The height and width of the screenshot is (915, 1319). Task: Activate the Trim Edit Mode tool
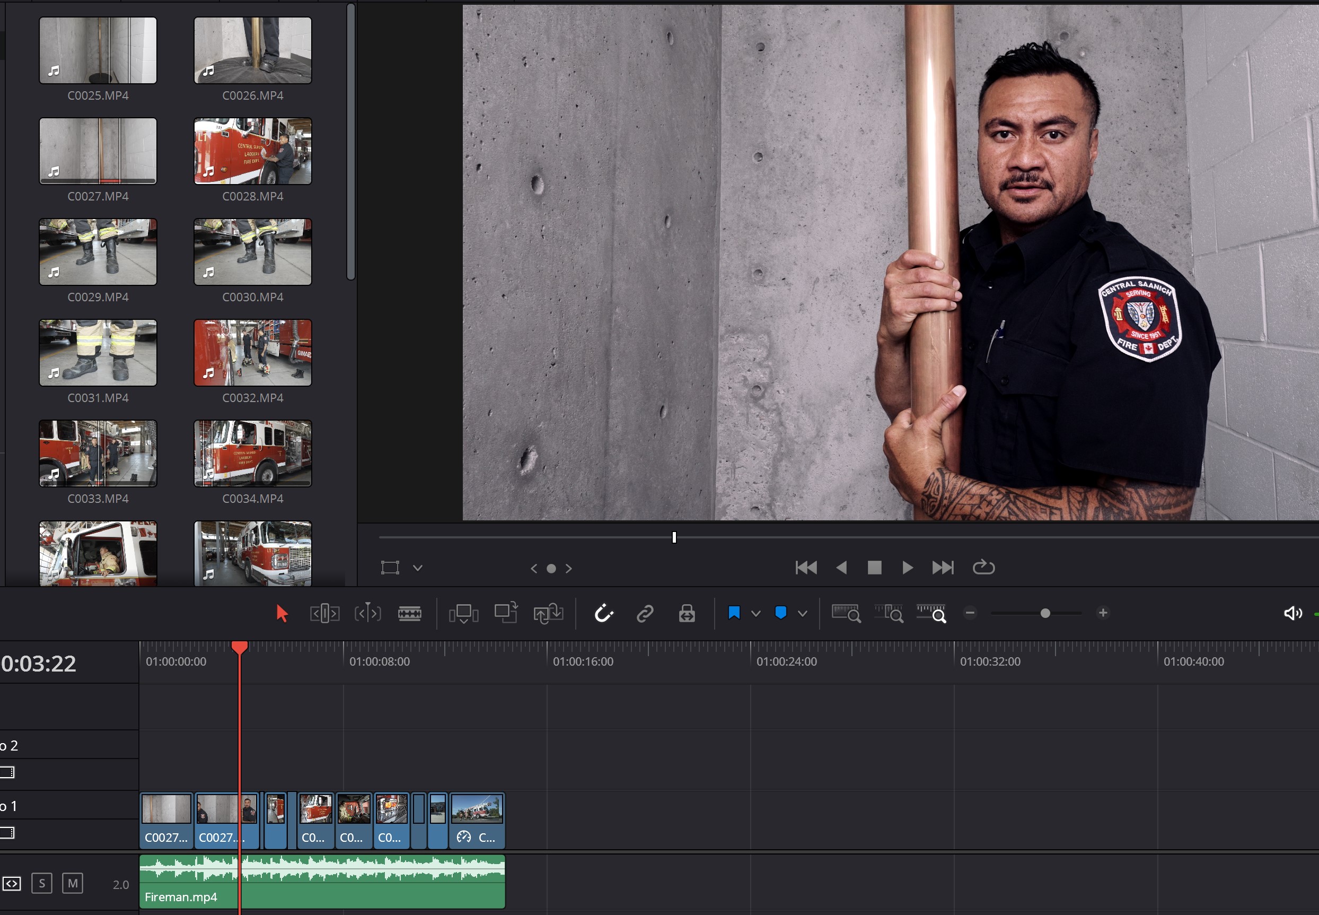[324, 613]
